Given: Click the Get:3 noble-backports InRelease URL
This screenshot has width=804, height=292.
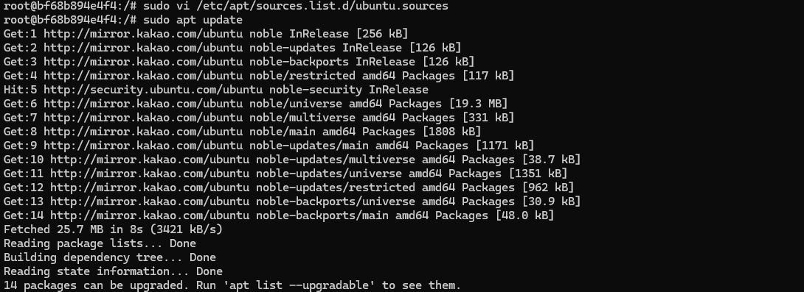Looking at the screenshot, I should (143, 62).
